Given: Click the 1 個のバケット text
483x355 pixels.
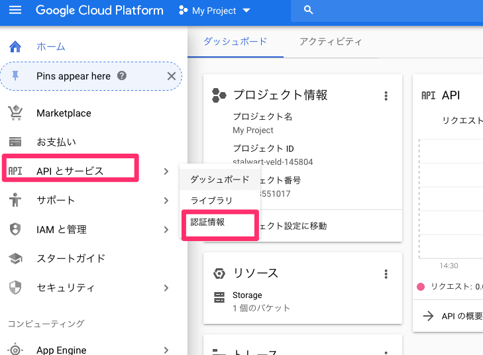Looking at the screenshot, I should (x=261, y=308).
